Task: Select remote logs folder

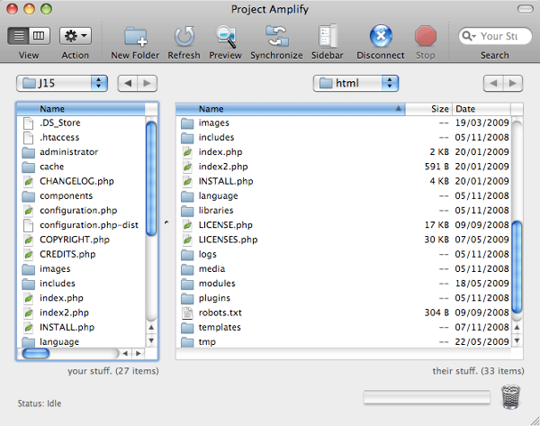Action: pyautogui.click(x=344, y=254)
